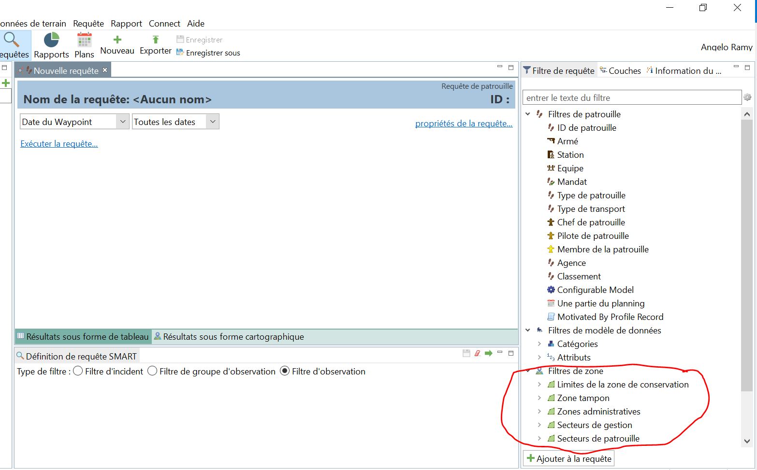Open the Rapports pie chart icon
757x470 pixels.
51,40
